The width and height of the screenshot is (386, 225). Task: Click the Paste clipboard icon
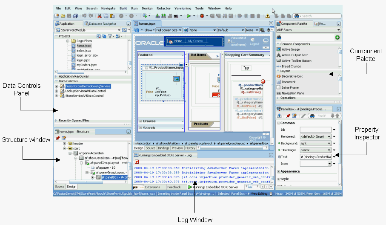point(112,16)
